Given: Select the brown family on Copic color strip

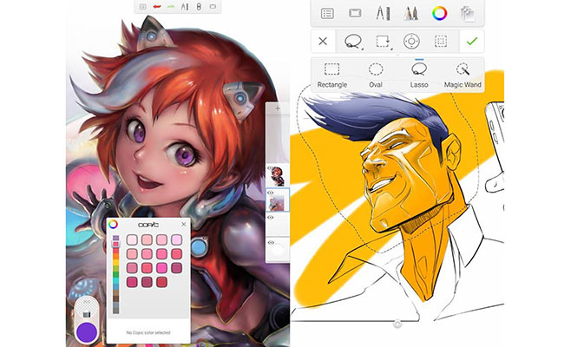Looking at the screenshot, I should (x=115, y=298).
